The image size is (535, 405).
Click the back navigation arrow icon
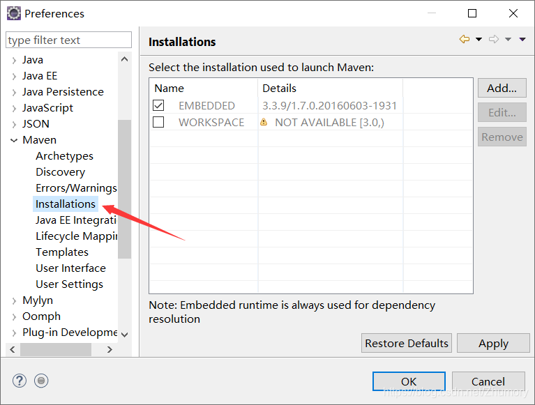(465, 39)
